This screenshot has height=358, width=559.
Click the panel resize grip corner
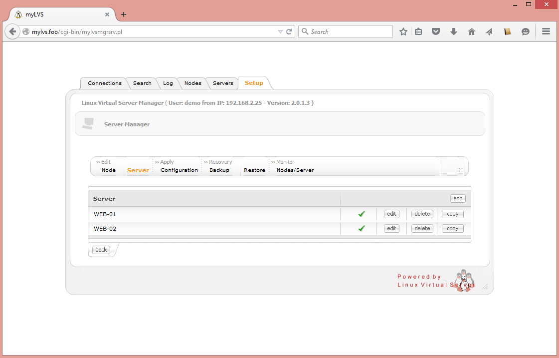[485, 287]
